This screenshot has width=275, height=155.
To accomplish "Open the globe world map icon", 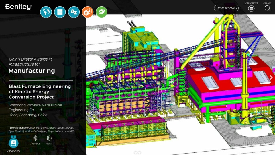I will tap(46, 12).
